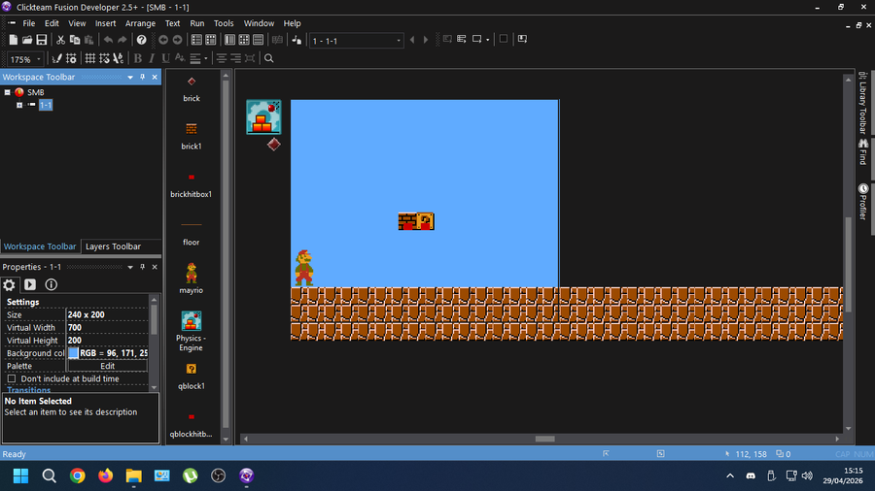Open the Insert menu
The height and width of the screenshot is (491, 875).
click(x=105, y=23)
